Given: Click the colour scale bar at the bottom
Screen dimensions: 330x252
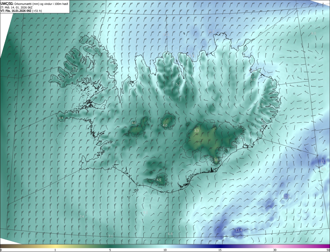Looking at the screenshot, I should [165, 246].
